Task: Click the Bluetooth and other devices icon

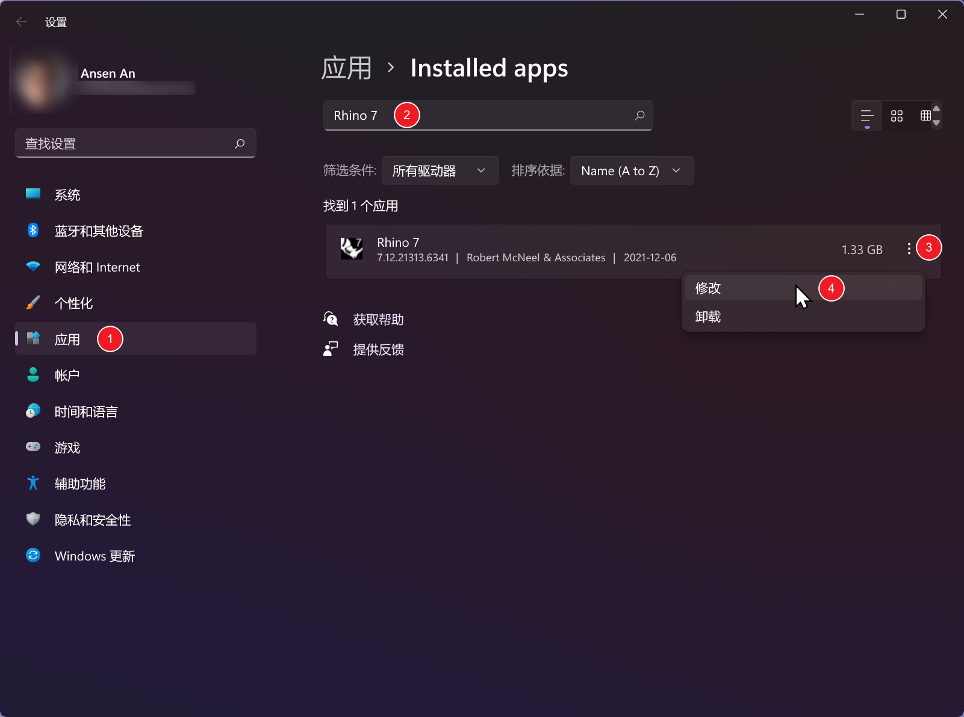Action: click(x=33, y=231)
